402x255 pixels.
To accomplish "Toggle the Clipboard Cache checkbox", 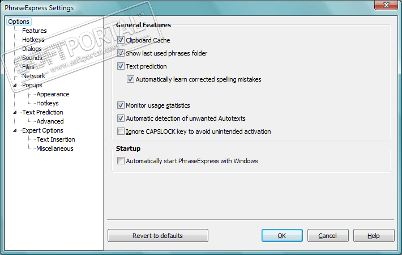I will 121,40.
